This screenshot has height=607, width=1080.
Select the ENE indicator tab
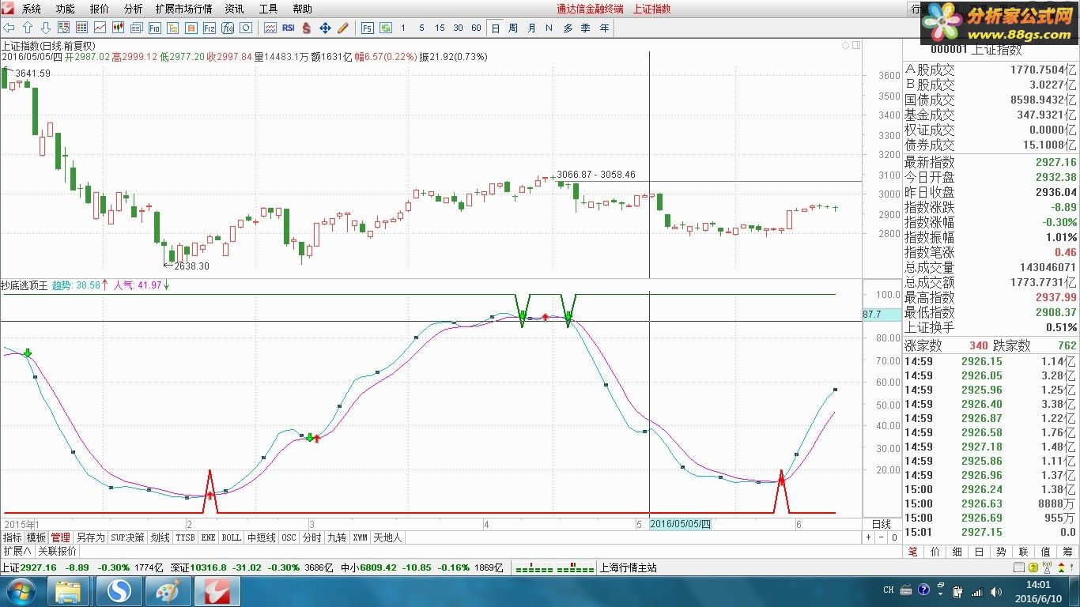coord(208,537)
